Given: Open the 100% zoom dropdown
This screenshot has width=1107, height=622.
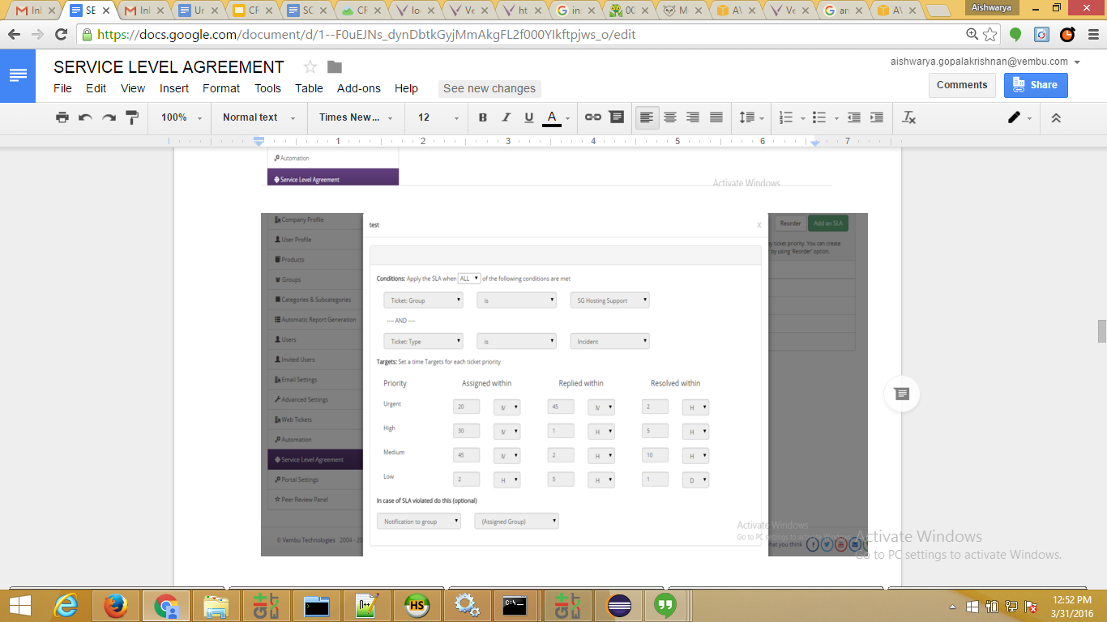Looking at the screenshot, I should (x=182, y=117).
